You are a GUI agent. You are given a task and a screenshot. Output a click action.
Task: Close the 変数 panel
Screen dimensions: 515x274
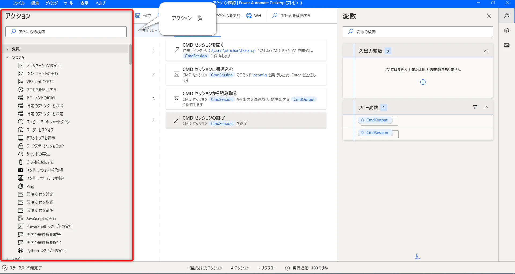(489, 16)
